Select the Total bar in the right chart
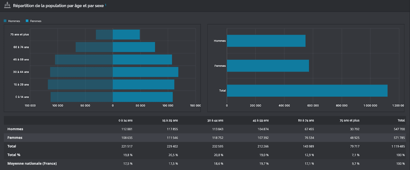410x170 pixels. coord(307,91)
